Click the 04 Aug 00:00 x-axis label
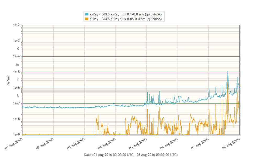This screenshot has width=254, height=157. pyautogui.click(x=107, y=144)
